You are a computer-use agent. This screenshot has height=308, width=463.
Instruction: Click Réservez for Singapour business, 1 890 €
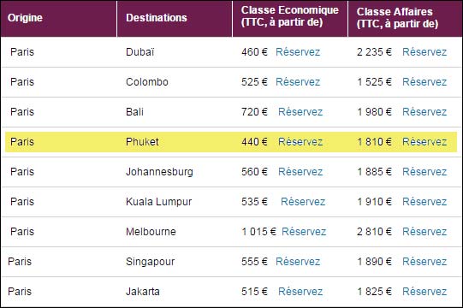424,262
